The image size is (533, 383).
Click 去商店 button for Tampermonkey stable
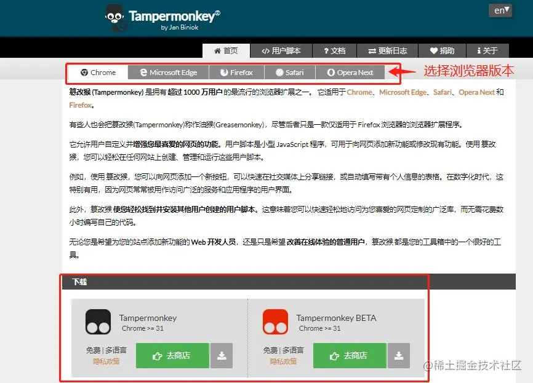[172, 355]
